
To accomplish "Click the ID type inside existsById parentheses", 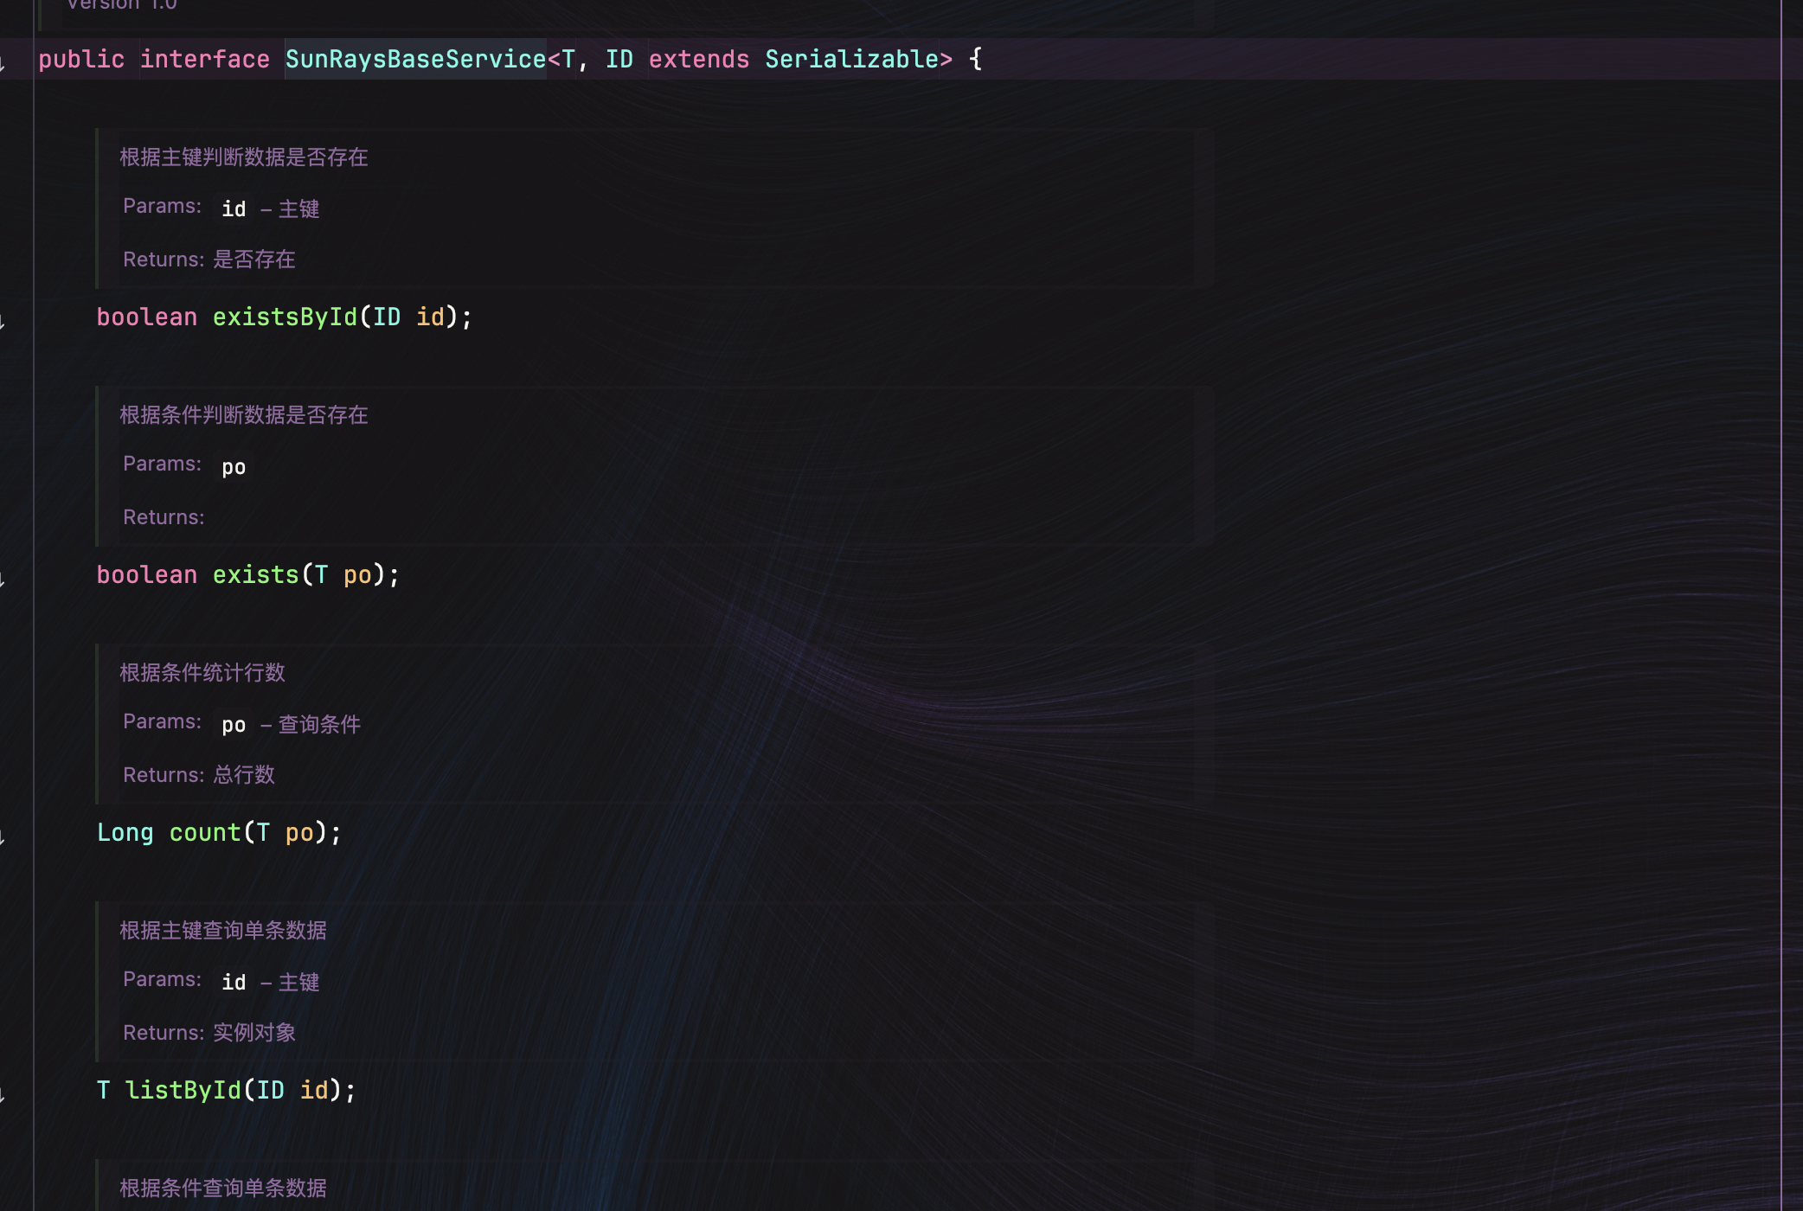I will (387, 317).
